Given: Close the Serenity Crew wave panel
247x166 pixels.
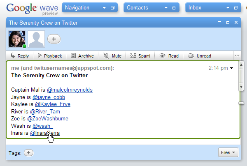Looking at the screenshot, I should coord(236,23).
